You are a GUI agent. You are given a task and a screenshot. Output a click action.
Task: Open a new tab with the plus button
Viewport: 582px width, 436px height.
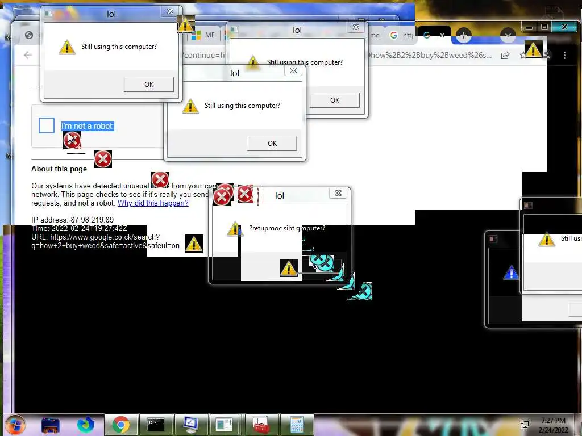(463, 36)
